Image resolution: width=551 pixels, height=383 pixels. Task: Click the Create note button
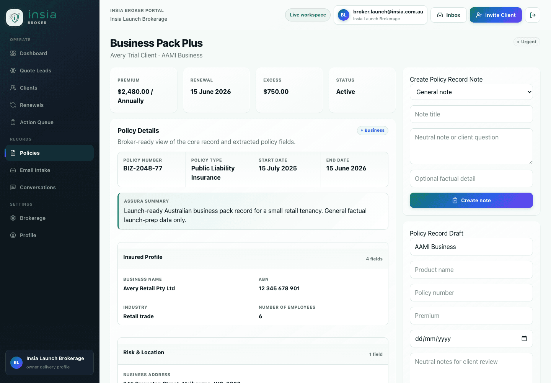(471, 200)
